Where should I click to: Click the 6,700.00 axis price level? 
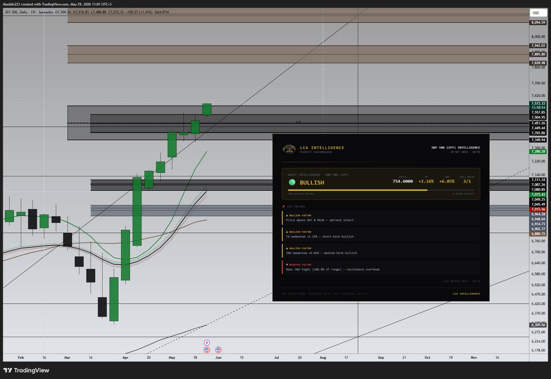click(x=538, y=252)
